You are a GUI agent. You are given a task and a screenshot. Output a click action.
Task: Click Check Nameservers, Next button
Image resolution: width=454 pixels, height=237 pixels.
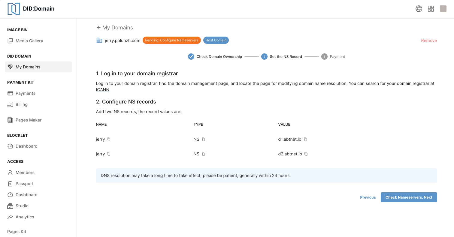point(409,197)
